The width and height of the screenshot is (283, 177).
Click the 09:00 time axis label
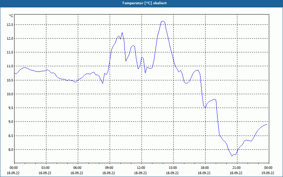pos(110,168)
